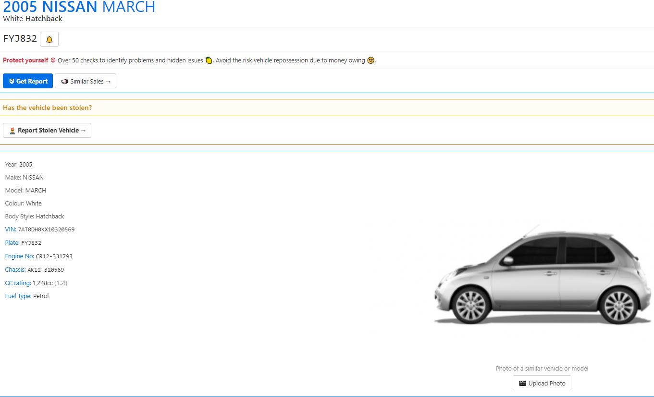Select chassis number AK12-320569

point(46,270)
